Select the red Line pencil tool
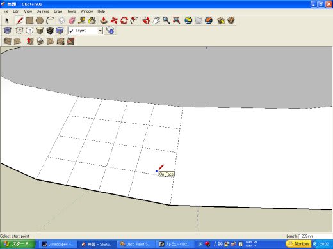333x249 pixels. point(19,20)
